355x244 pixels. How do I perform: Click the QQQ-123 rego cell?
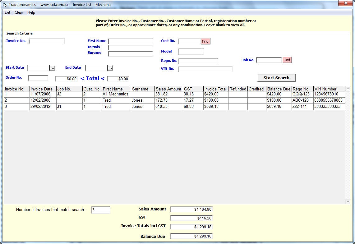coord(303,94)
